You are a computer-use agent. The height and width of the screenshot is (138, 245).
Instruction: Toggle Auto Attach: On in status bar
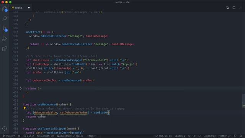click(x=45, y=136)
